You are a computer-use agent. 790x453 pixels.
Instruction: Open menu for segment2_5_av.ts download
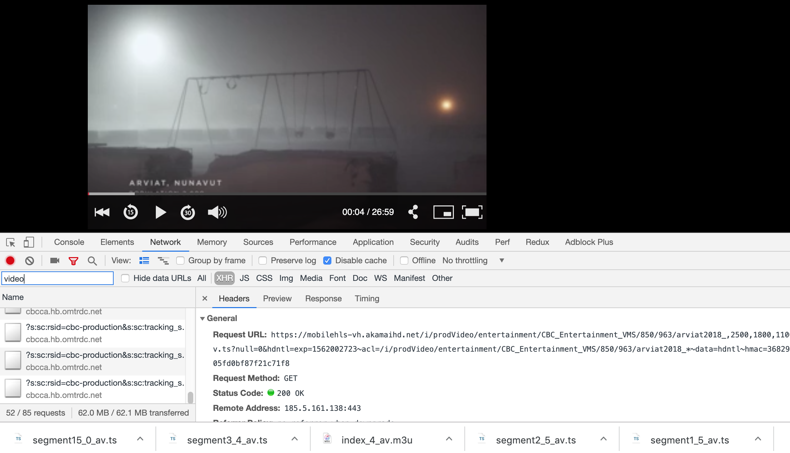[x=604, y=439]
